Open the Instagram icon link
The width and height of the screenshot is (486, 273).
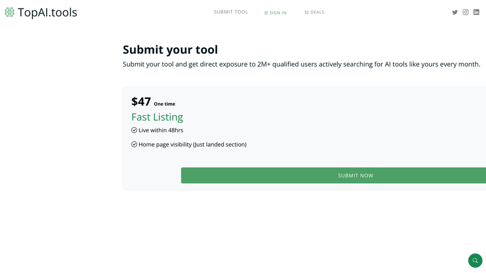(466, 12)
